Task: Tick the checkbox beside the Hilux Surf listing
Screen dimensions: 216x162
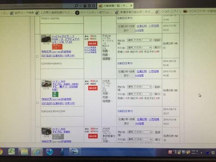Action: tap(37, 57)
